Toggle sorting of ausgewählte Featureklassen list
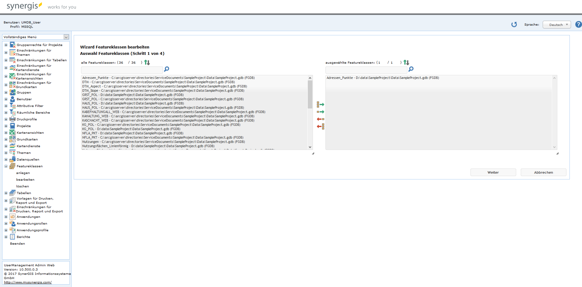Screen dimensions: 582x287 (406, 62)
